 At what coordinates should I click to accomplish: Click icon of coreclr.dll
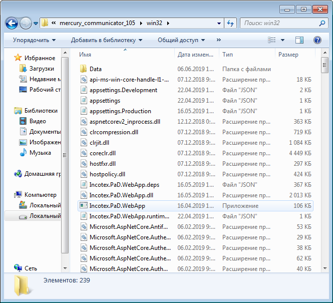tap(84, 153)
